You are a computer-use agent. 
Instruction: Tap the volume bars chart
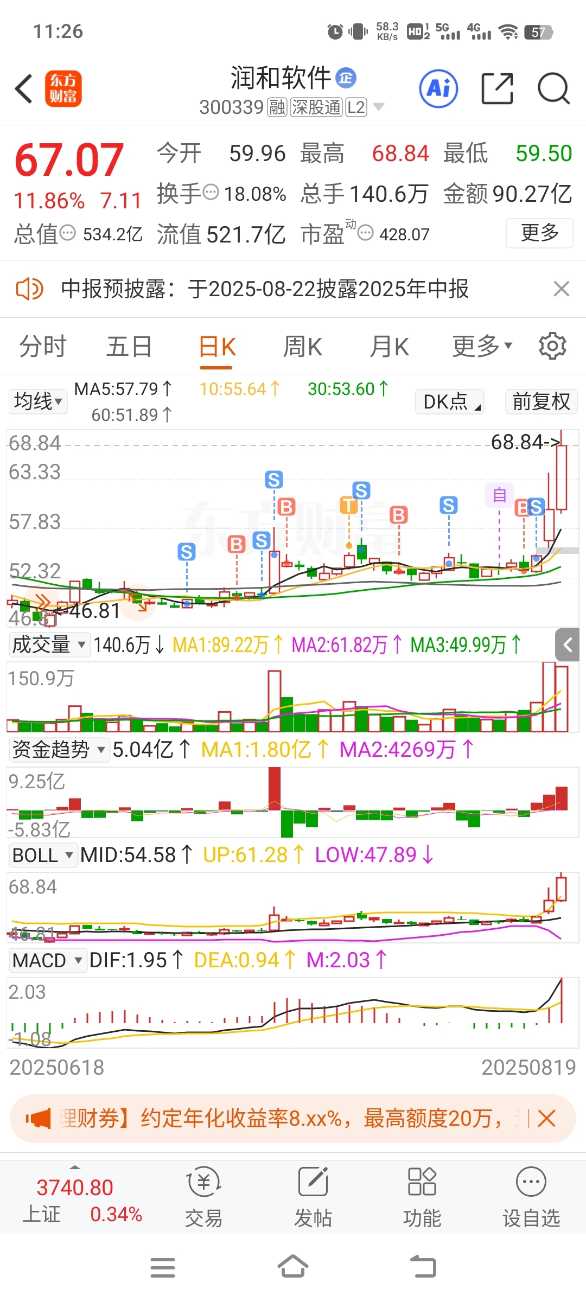coord(293,697)
